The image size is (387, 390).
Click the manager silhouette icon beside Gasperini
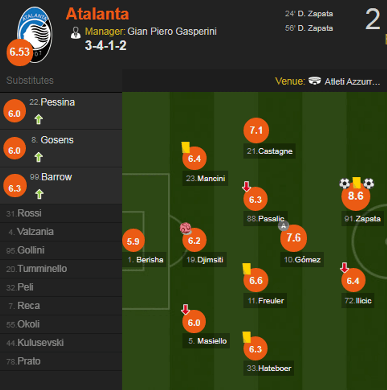(75, 32)
